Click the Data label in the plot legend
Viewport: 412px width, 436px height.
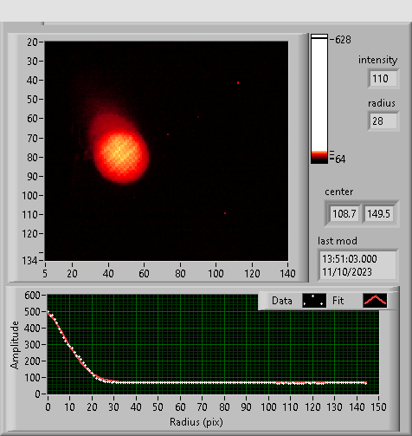click(282, 301)
